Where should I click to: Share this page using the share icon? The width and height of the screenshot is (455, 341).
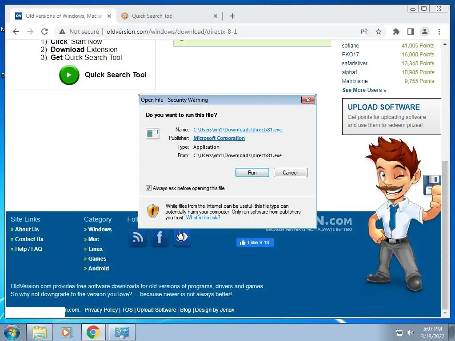click(x=364, y=32)
